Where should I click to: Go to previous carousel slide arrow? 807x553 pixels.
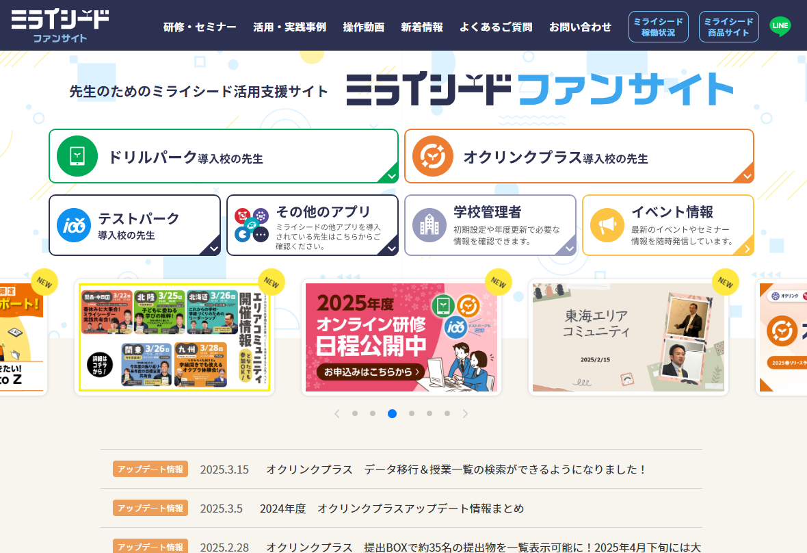[337, 413]
